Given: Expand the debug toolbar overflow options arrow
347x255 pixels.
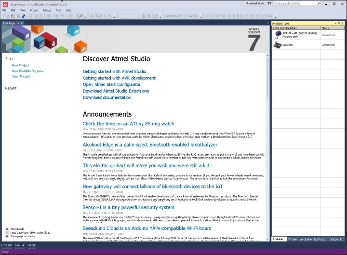Looking at the screenshot, I should [x=276, y=17].
